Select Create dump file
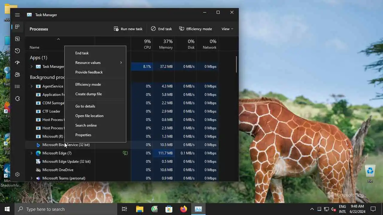This screenshot has height=215, width=383. coord(95,94)
